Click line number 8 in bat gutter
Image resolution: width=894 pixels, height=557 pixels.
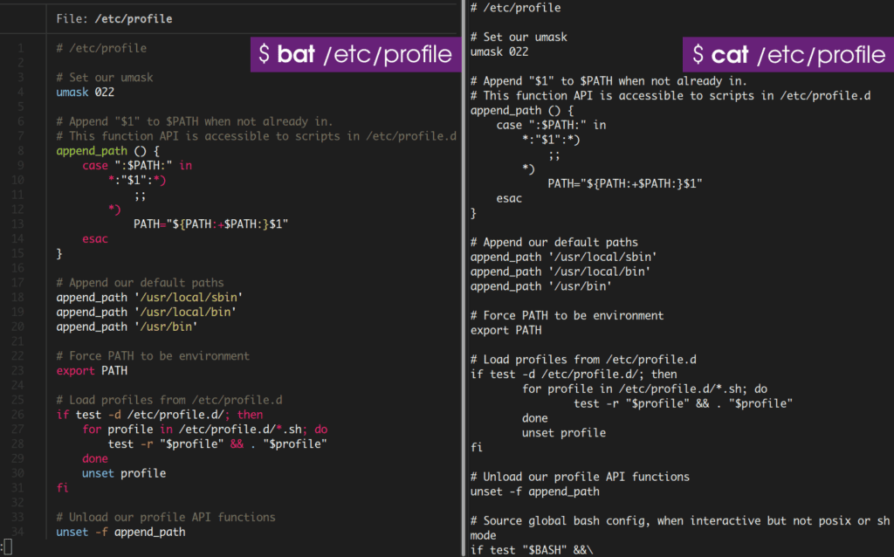click(x=21, y=151)
